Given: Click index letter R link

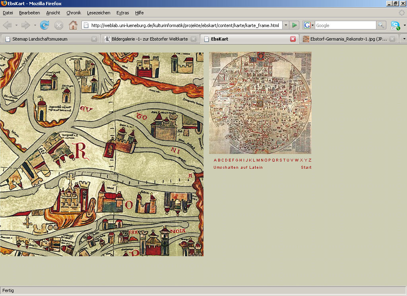Looking at the screenshot, I should pyautogui.click(x=277, y=160).
